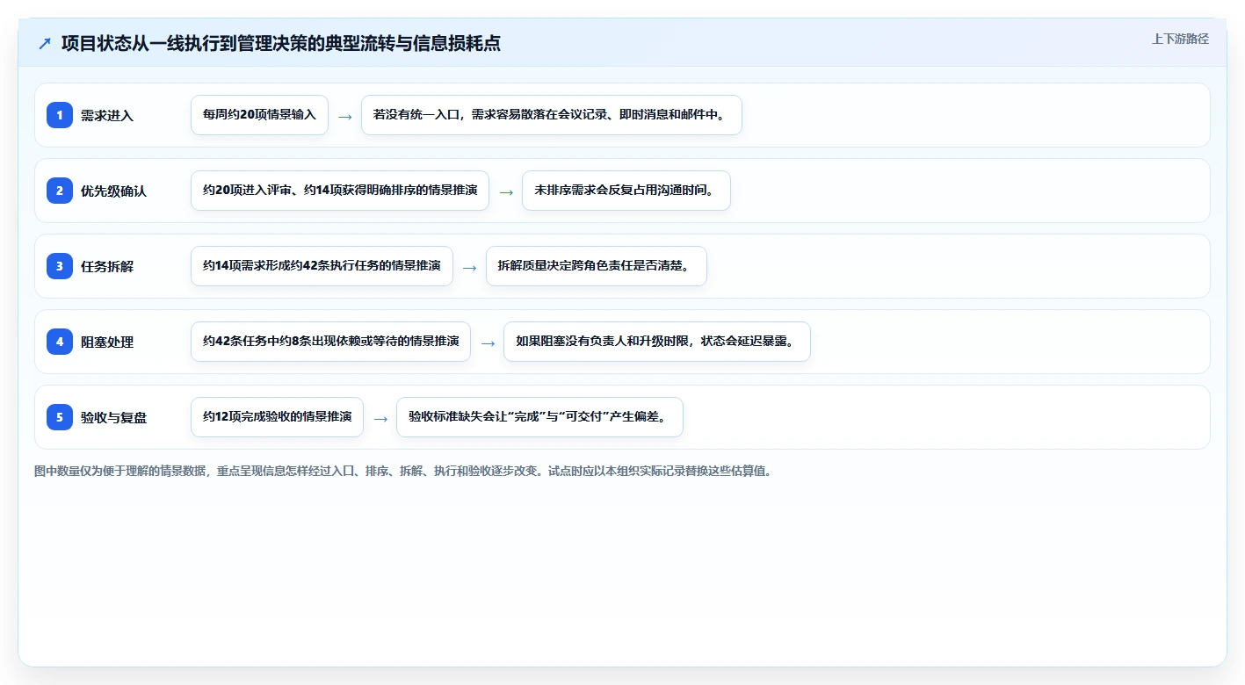Click step number badge 4

60,342
